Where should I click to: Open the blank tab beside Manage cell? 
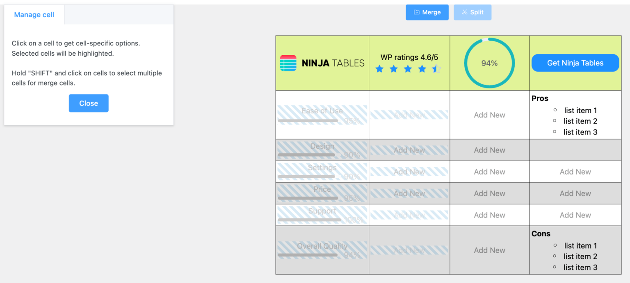point(118,14)
